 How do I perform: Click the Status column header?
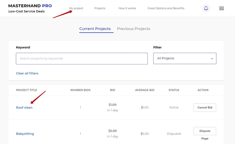[x=174, y=90]
